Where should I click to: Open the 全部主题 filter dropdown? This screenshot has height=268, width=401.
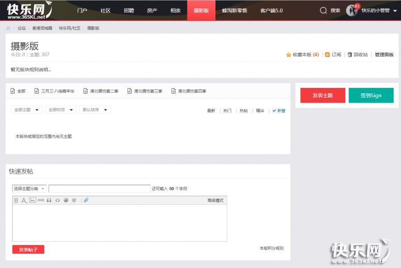[x=26, y=110]
